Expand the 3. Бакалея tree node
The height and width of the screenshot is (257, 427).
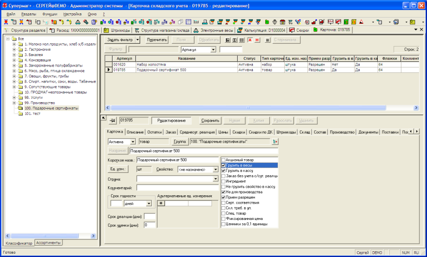coord(14,55)
